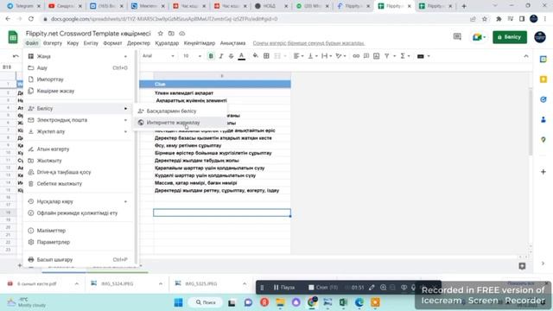553x311 pixels.
Task: Click the Windows Start button
Action: [x=179, y=302]
